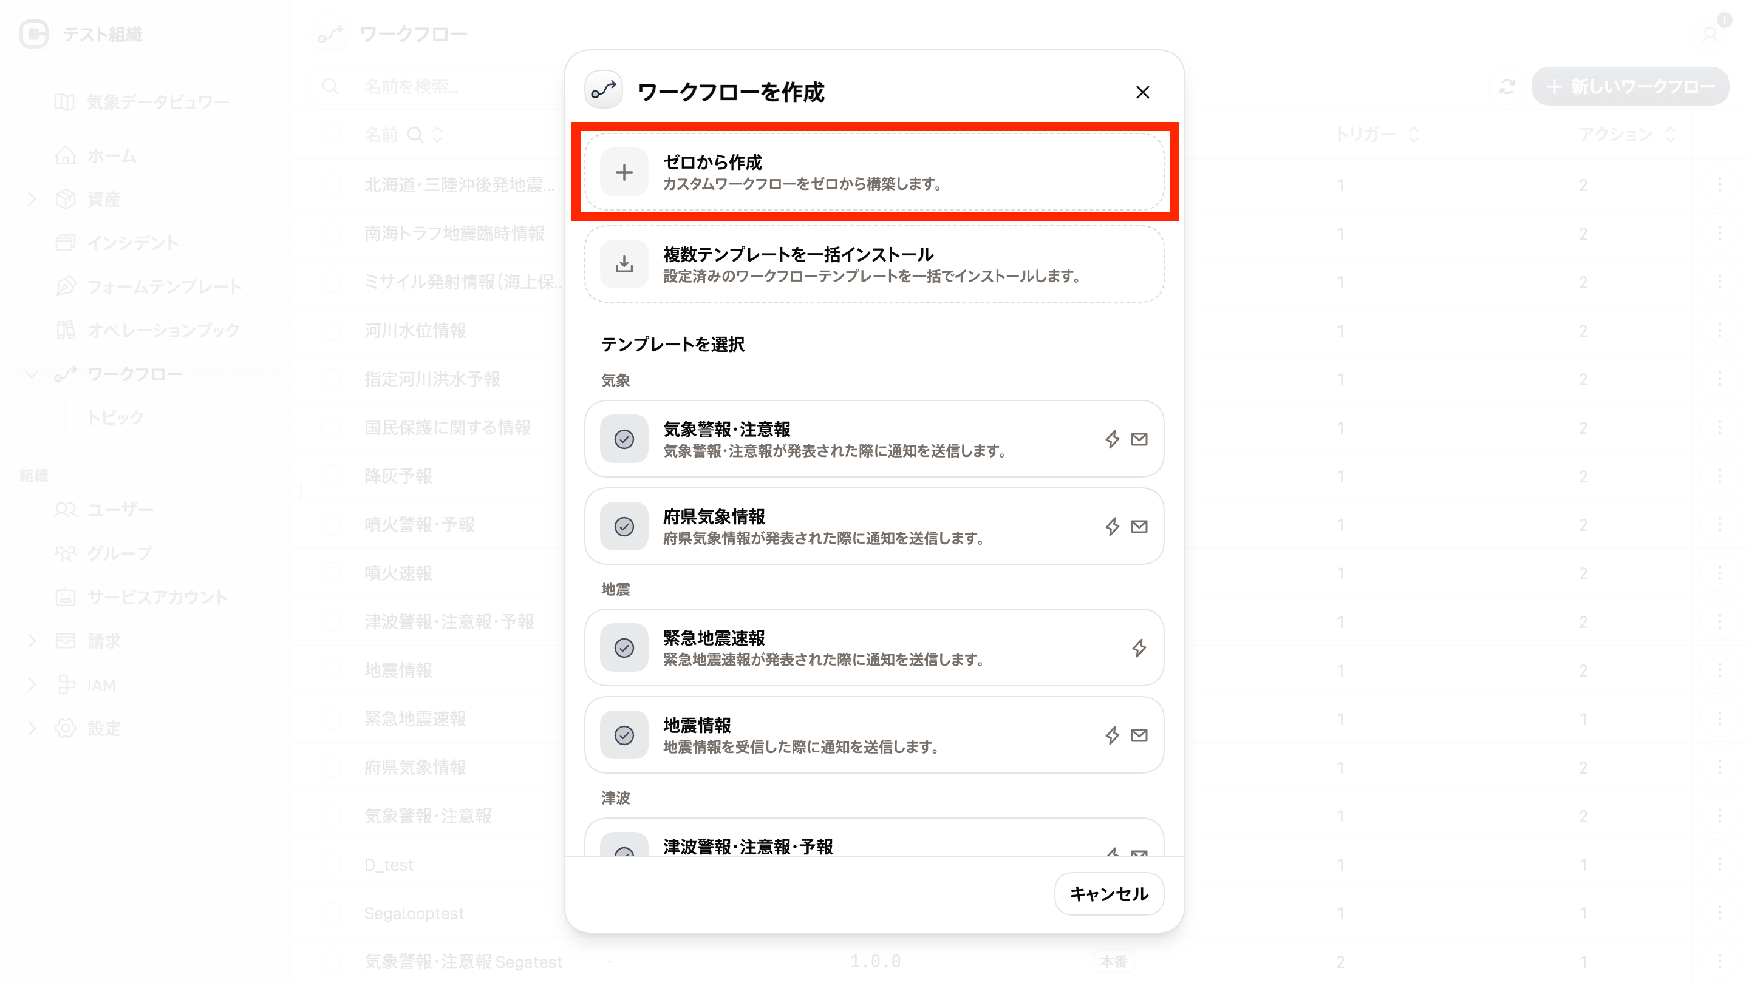Close the ワークフローを作成 dialog
This screenshot has height=983, width=1749.
[x=1143, y=92]
